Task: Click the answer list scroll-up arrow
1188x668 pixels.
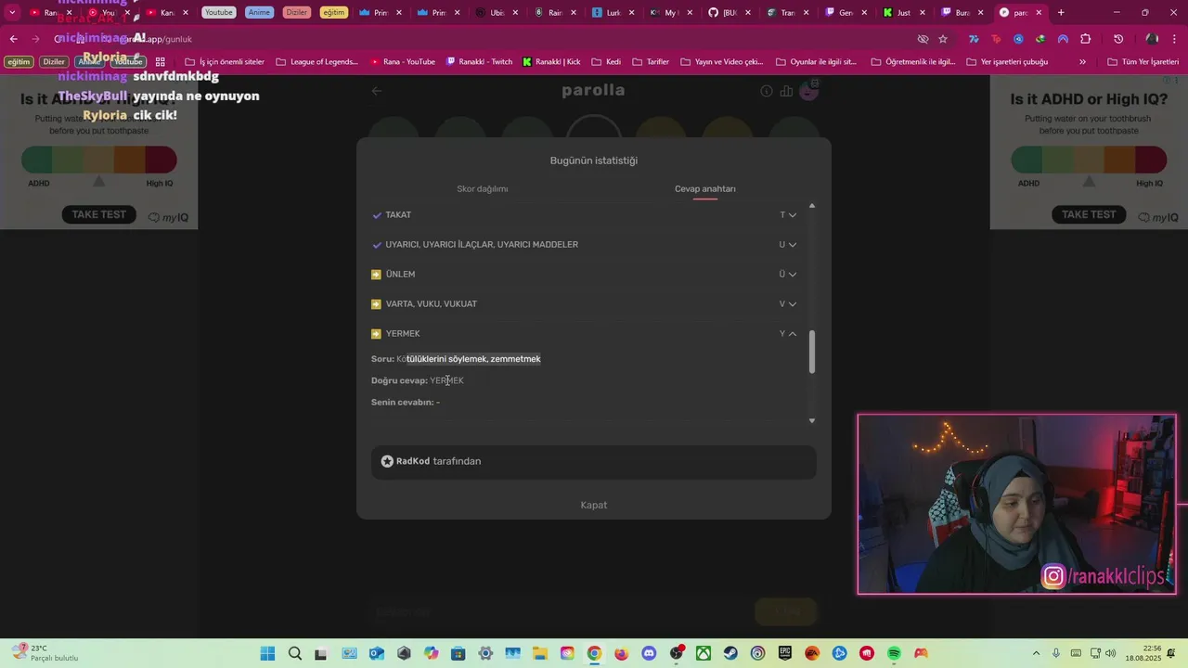Action: pos(812,206)
